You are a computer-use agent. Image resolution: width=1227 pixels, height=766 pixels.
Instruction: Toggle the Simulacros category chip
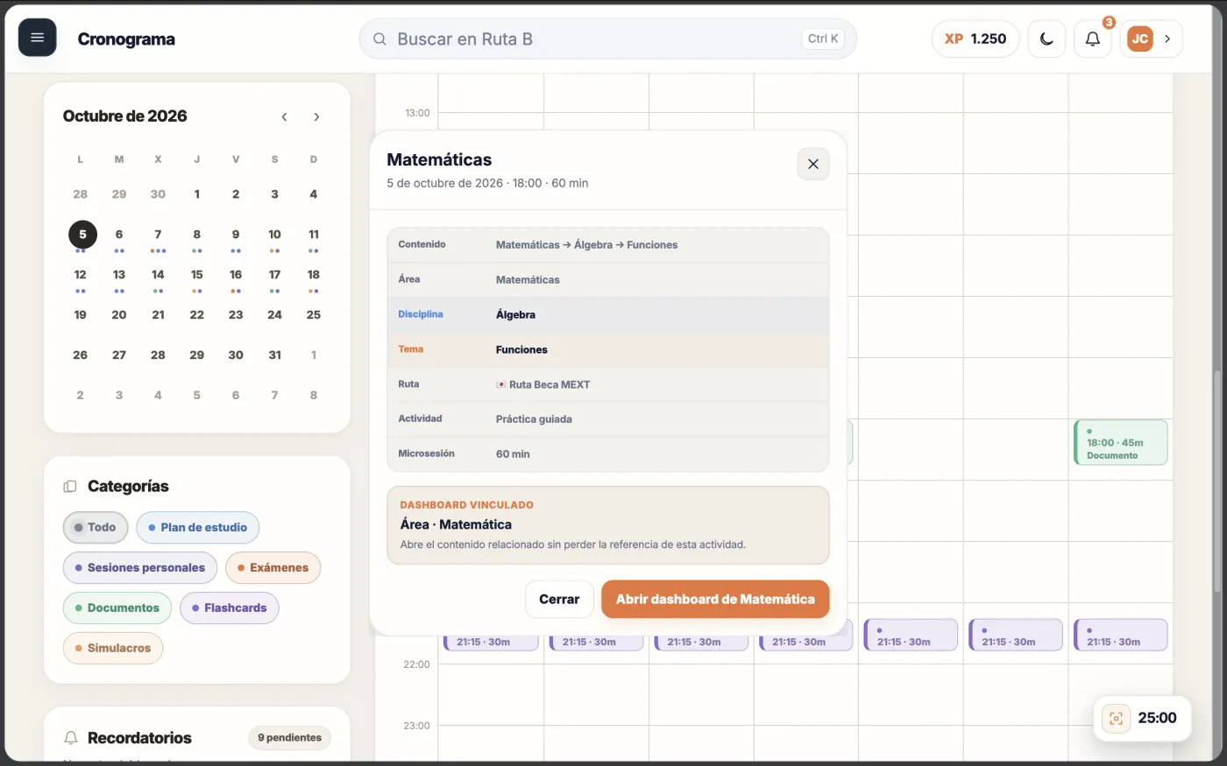click(x=113, y=648)
